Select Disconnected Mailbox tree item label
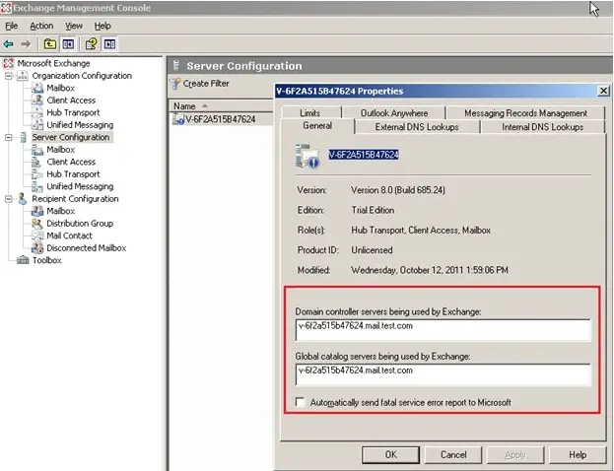The height and width of the screenshot is (471, 614). (x=87, y=248)
